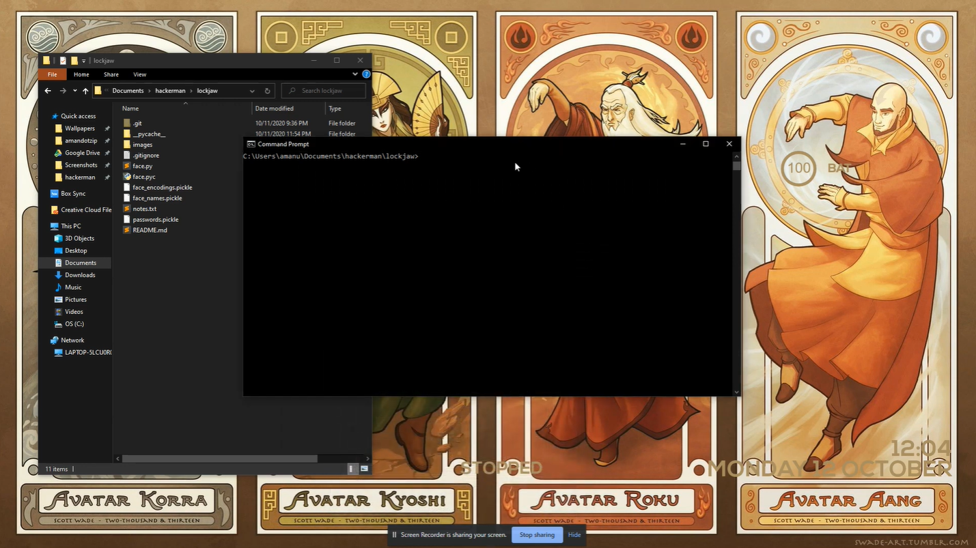Click Stop sharing in Screen Recorder bar

(x=537, y=535)
